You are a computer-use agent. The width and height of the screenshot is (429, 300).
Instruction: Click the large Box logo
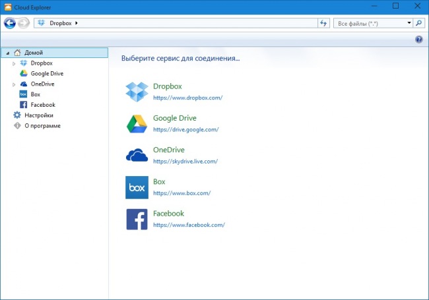[x=137, y=187]
